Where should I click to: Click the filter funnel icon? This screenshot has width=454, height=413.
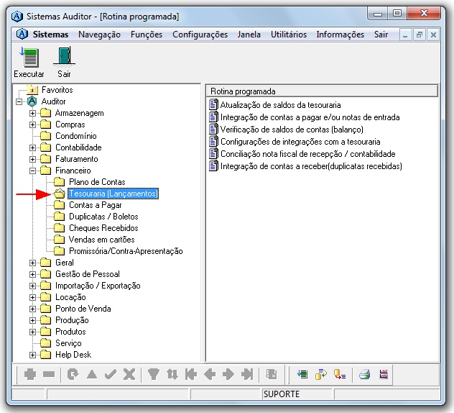click(x=153, y=374)
